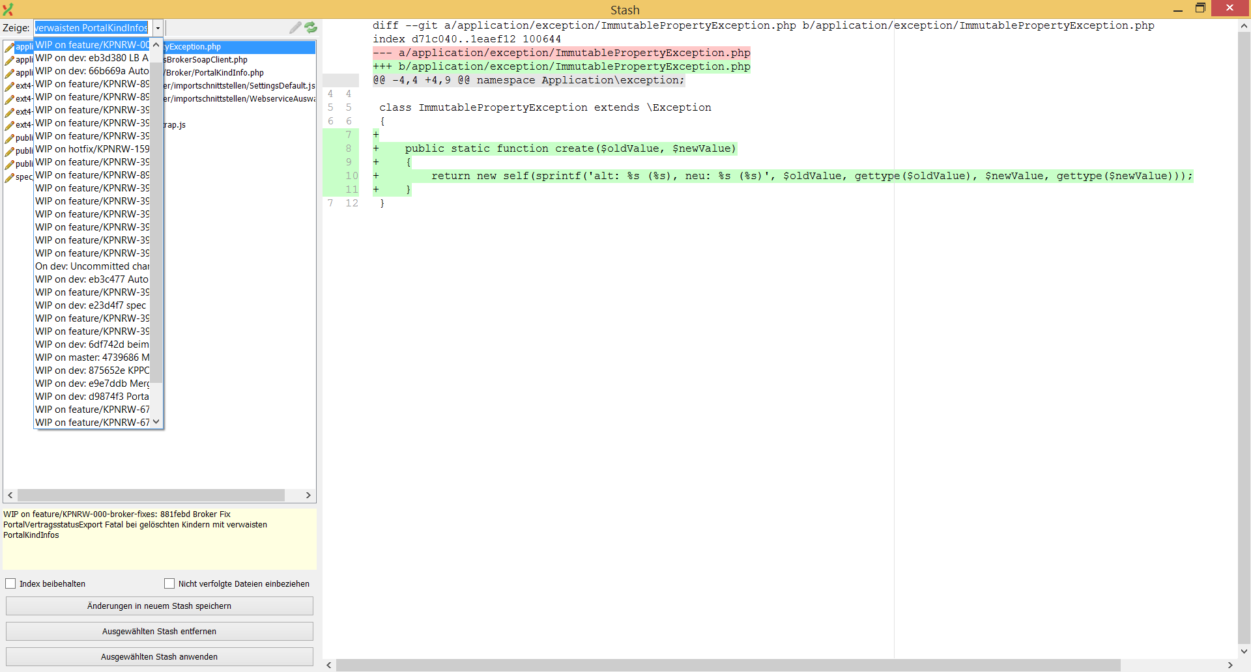
Task: Click the green refresh icon in the toolbar
Action: coord(311,27)
